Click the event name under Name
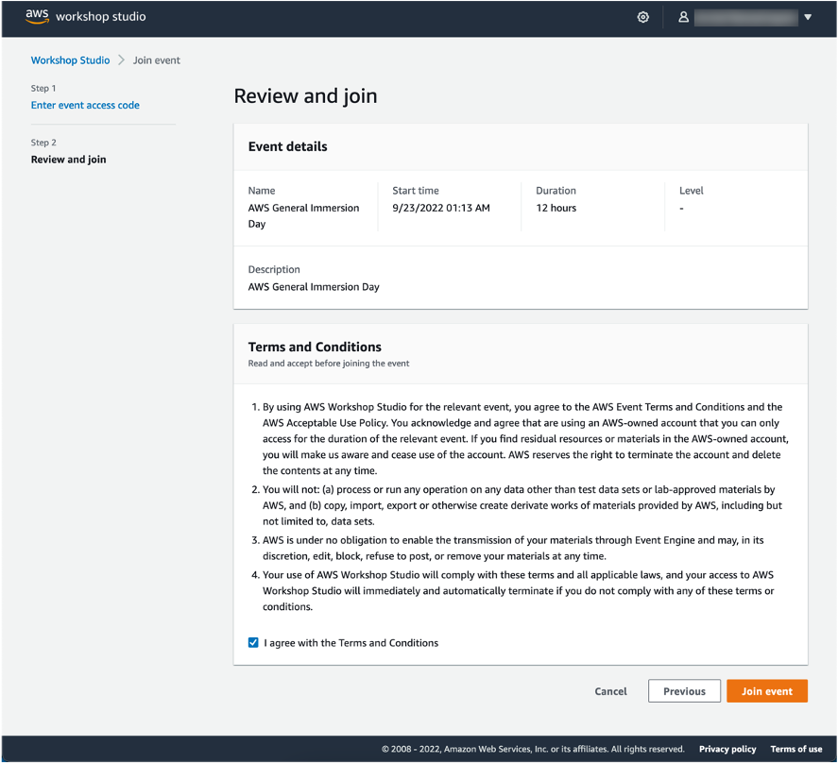 click(303, 216)
